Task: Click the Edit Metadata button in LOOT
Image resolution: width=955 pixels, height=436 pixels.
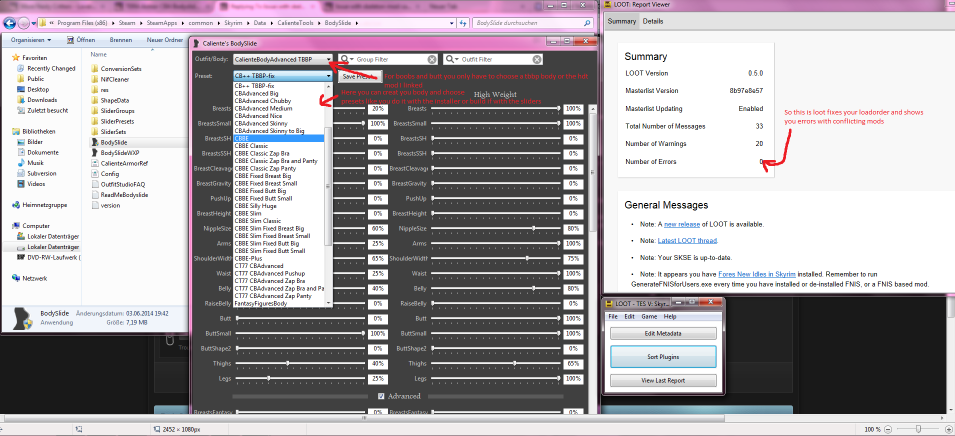Action: coord(663,333)
